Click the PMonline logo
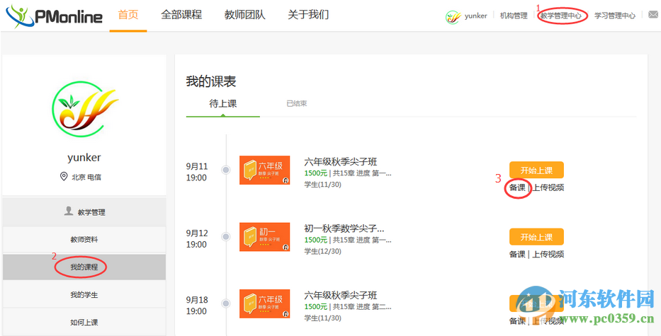The image size is (661, 336). (54, 16)
